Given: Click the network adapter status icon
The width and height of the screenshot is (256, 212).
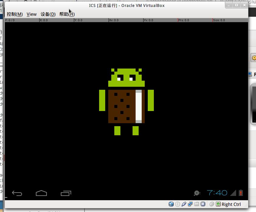Looking at the screenshot, I should point(190,204).
